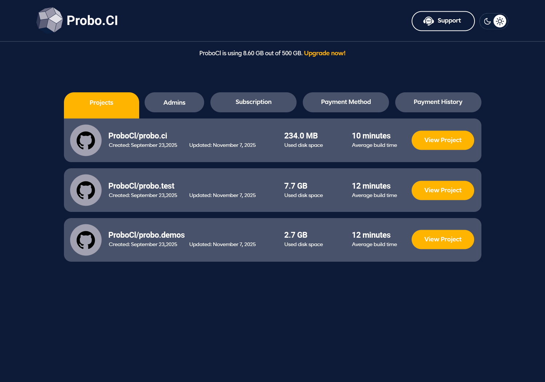This screenshot has width=545, height=382.
Task: Switch to light mode sun icon
Action: (x=500, y=21)
